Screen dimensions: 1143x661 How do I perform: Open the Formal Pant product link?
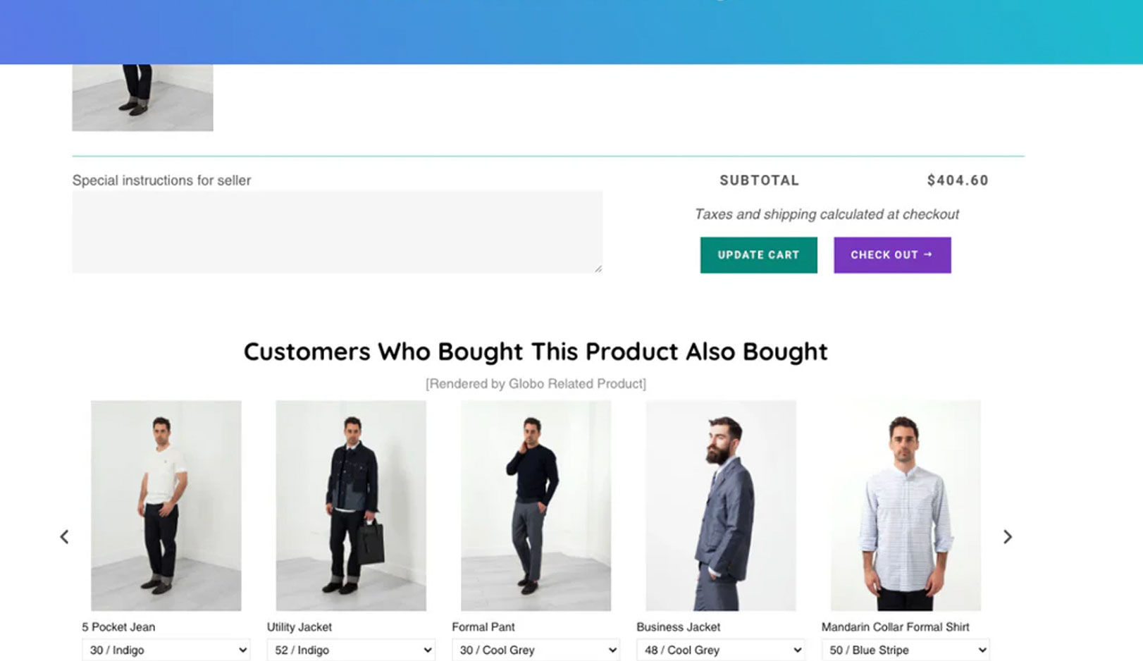point(483,626)
